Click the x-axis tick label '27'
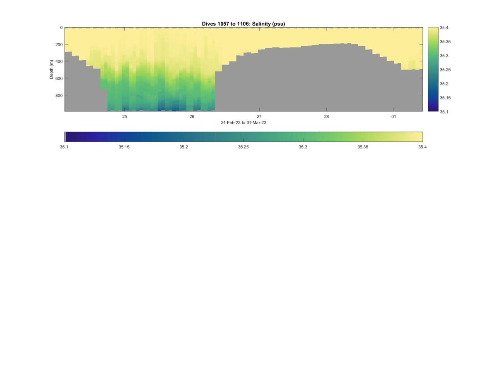Viewport: 496px width, 365px height. [259, 117]
